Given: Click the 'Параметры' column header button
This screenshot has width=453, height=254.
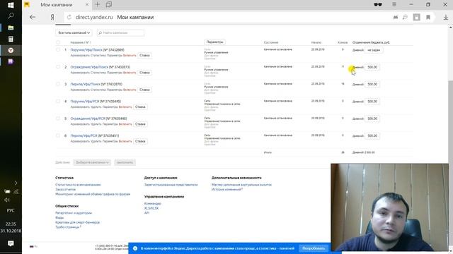Looking at the screenshot, I should click(214, 42).
